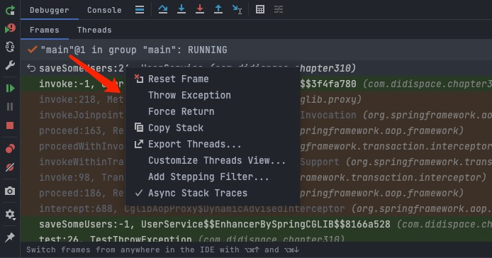
Task: Click the Step Out arrow icon
Action: (x=218, y=9)
